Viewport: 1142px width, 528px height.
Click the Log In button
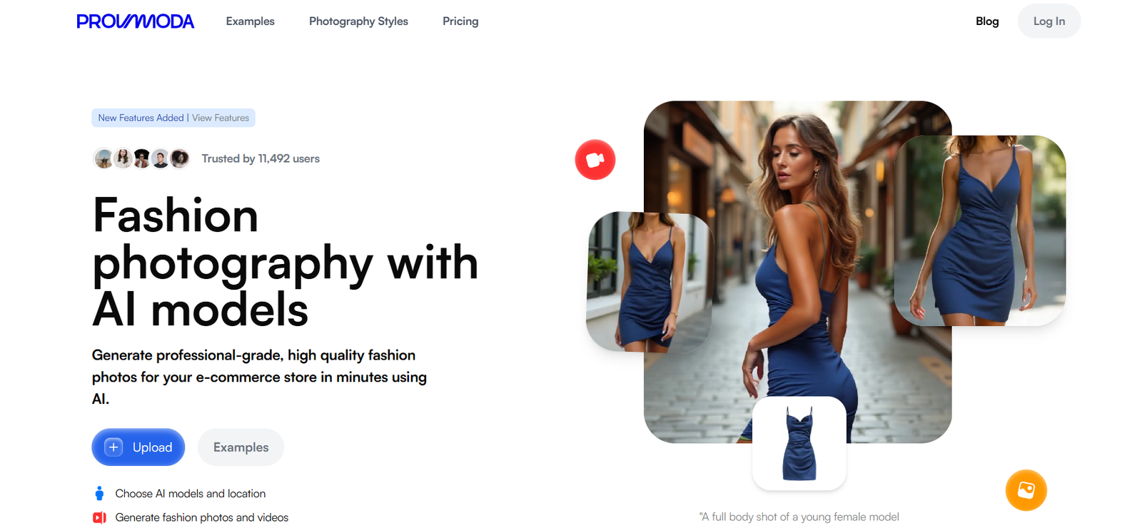[1049, 21]
